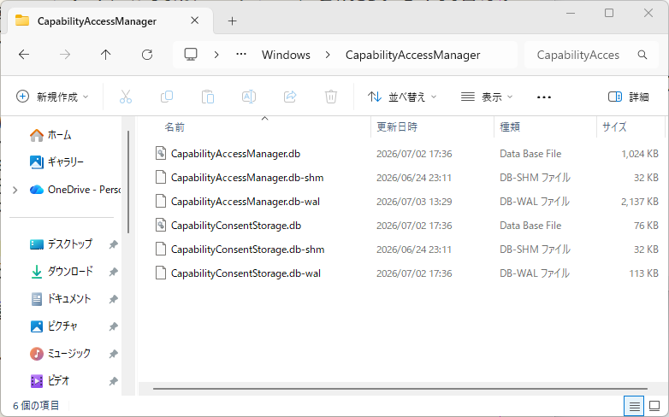Open ビデオ in navigation pane
Screen dimensions: 669x417
click(x=50, y=380)
